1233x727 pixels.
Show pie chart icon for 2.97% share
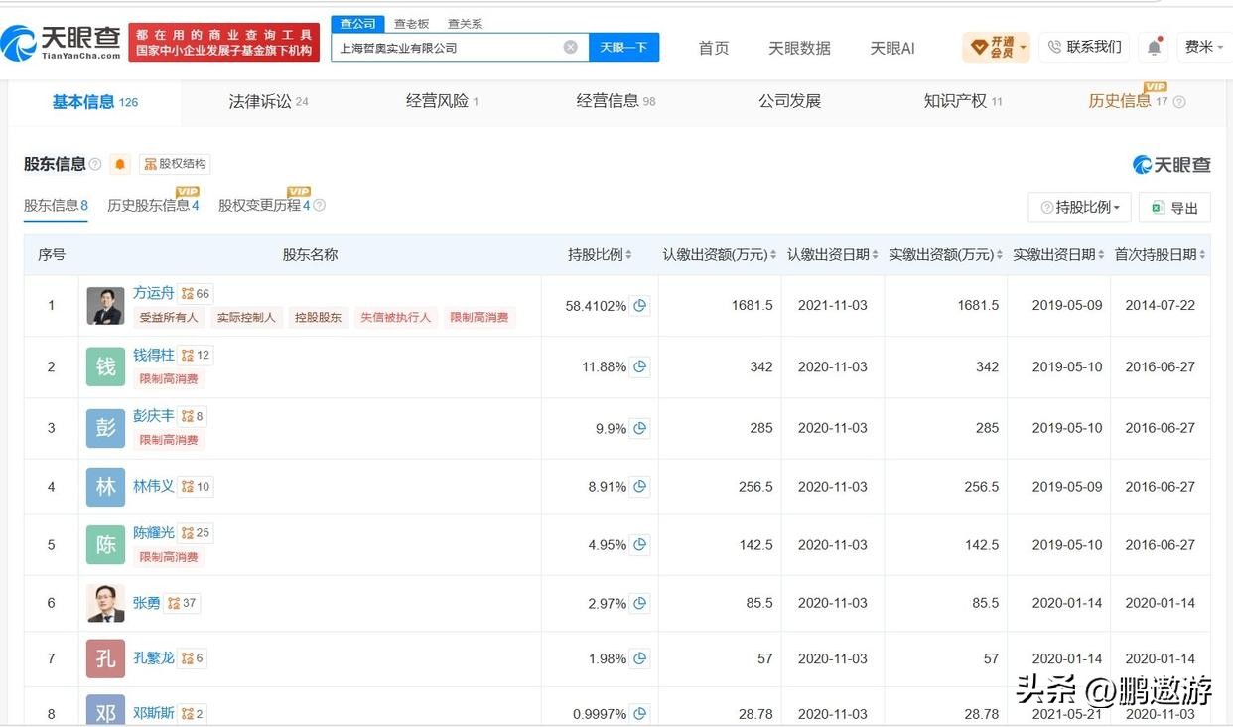(640, 603)
